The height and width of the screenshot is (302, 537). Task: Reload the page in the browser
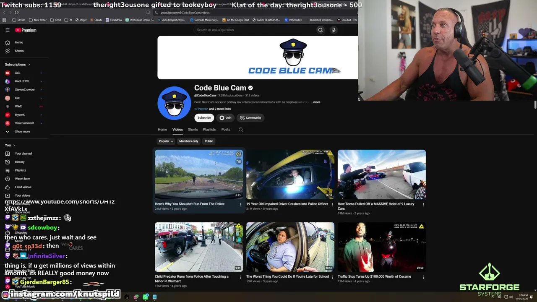point(16,13)
